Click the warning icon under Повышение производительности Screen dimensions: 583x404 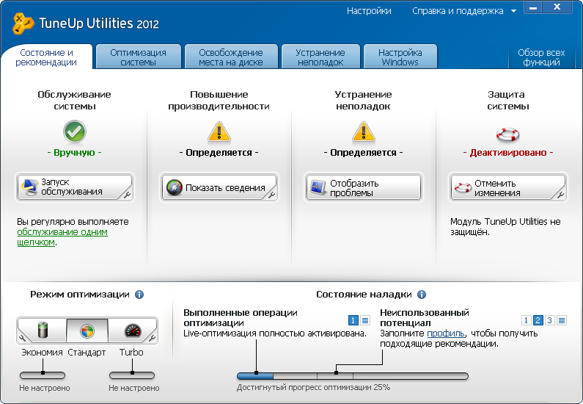tap(219, 132)
